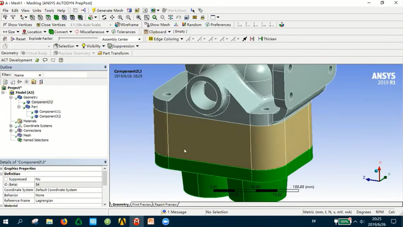Screen dimensions: 403x227
Task: Open the File menu
Action: click(5, 10)
